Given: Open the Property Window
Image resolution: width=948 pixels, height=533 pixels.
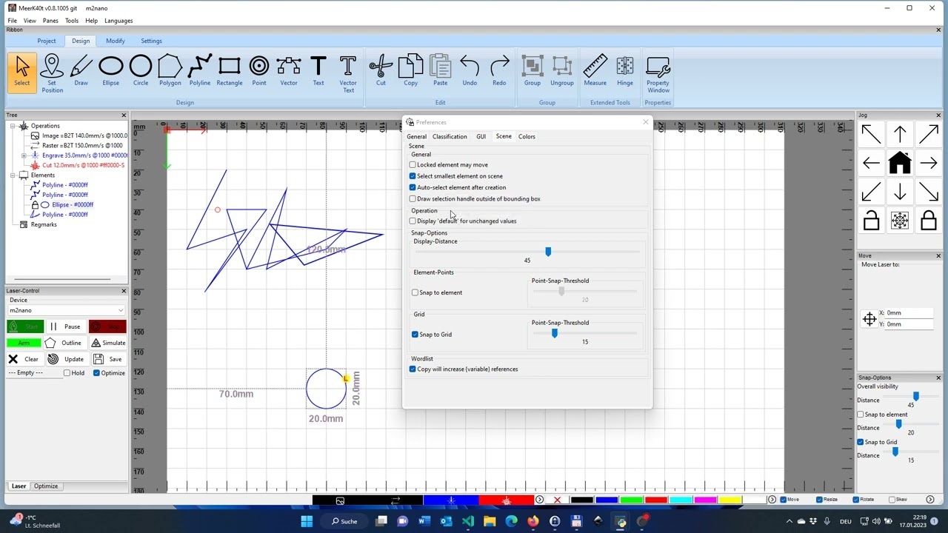Looking at the screenshot, I should tap(658, 73).
